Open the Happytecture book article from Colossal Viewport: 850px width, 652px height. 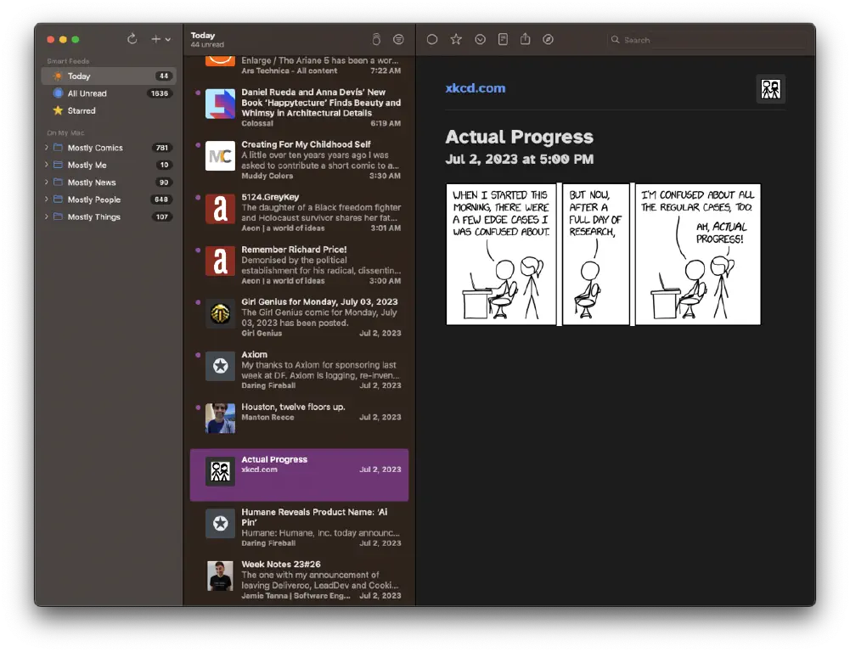(x=299, y=107)
